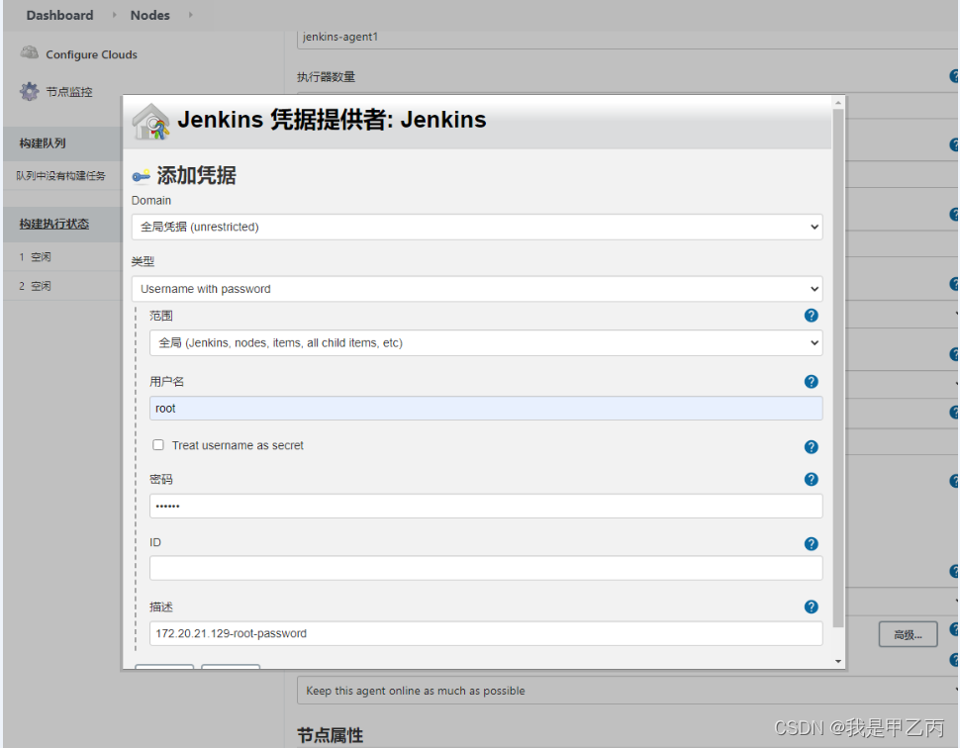This screenshot has width=960, height=748.
Task: Open the Domain dropdown 全局凭据 (unrestricted)
Action: click(477, 228)
